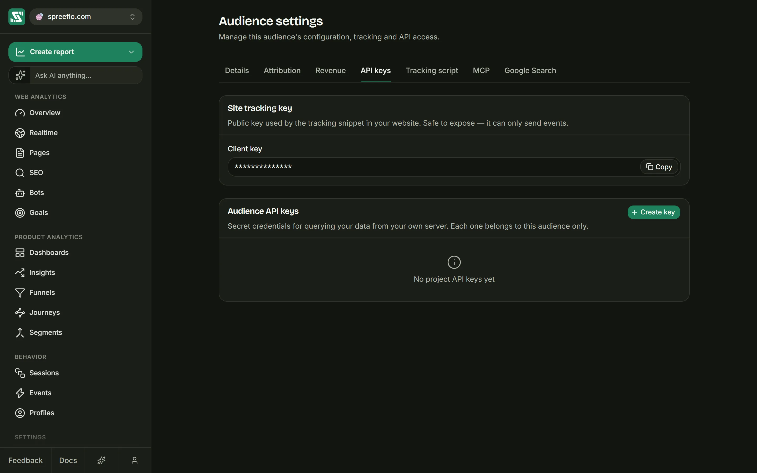The height and width of the screenshot is (473, 757).
Task: Click the Spreeflo logo icon
Action: (x=17, y=17)
